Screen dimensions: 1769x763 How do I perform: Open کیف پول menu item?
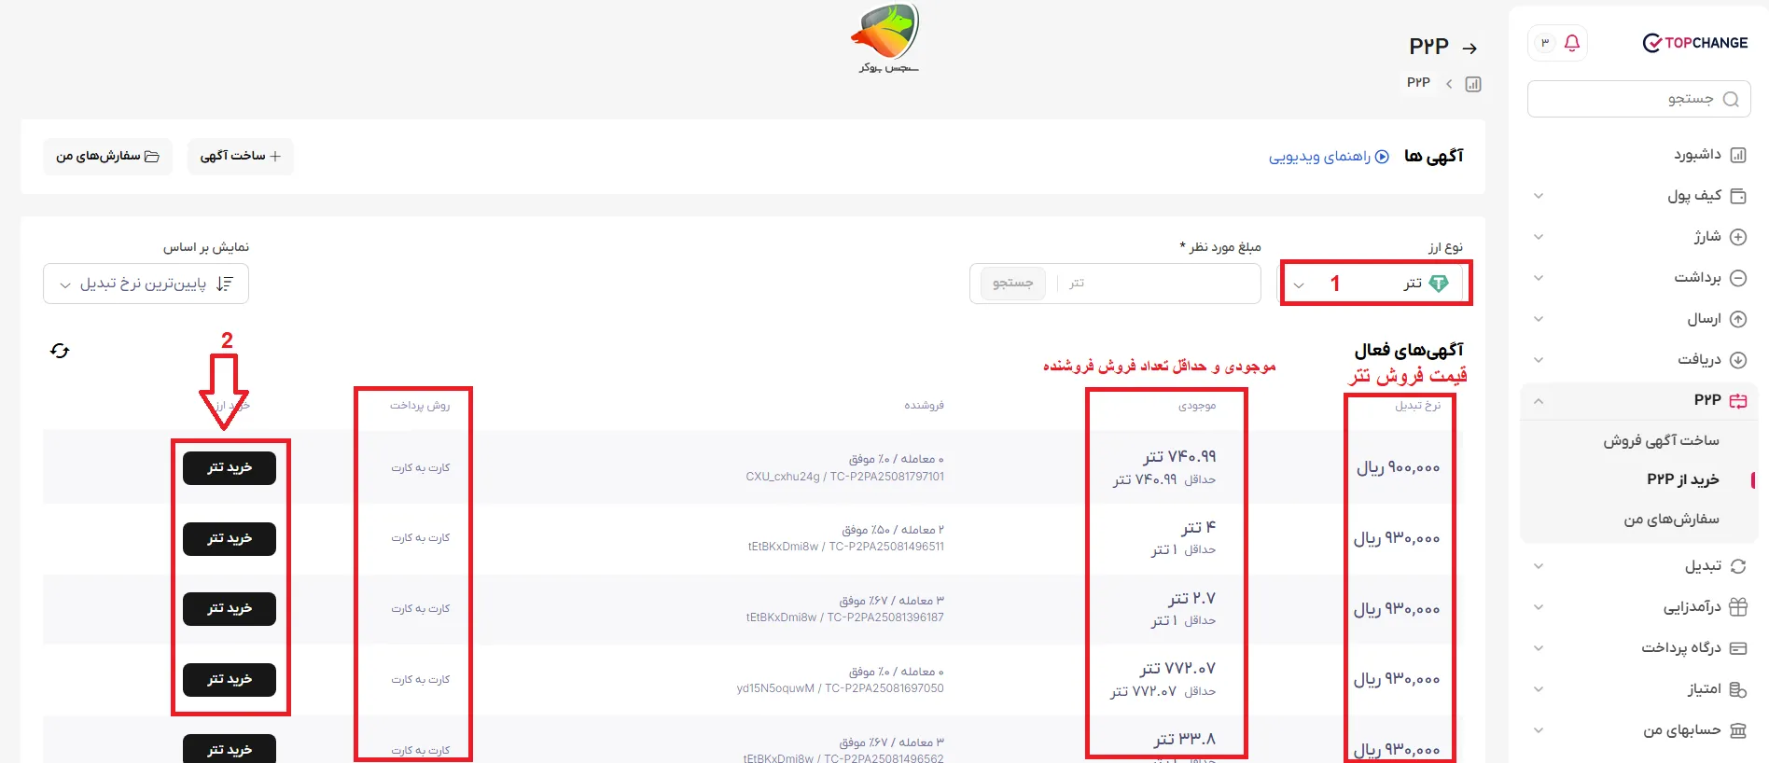click(x=1694, y=196)
